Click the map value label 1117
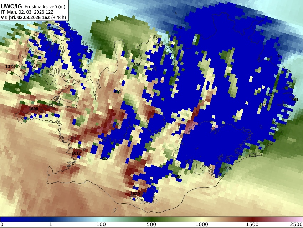Viewport: 303px width, 228px height. (264, 105)
